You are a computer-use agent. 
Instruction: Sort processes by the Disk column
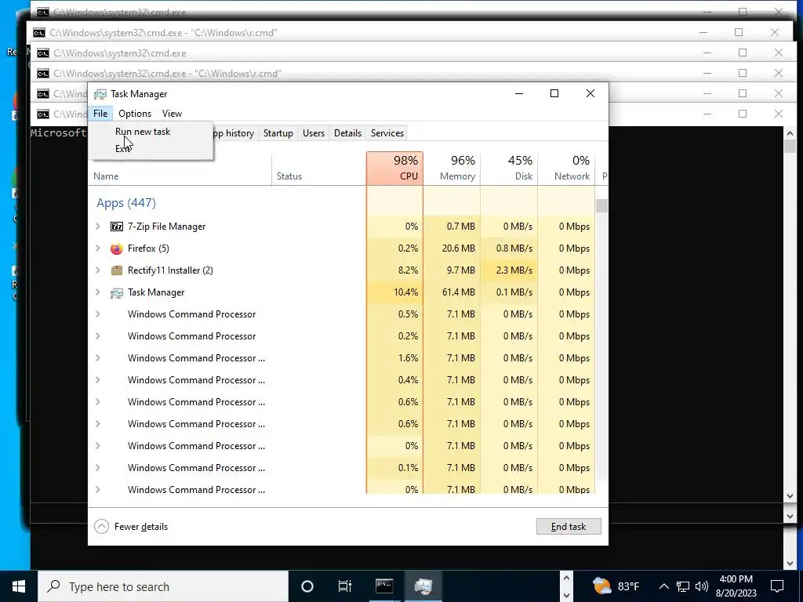pos(510,169)
